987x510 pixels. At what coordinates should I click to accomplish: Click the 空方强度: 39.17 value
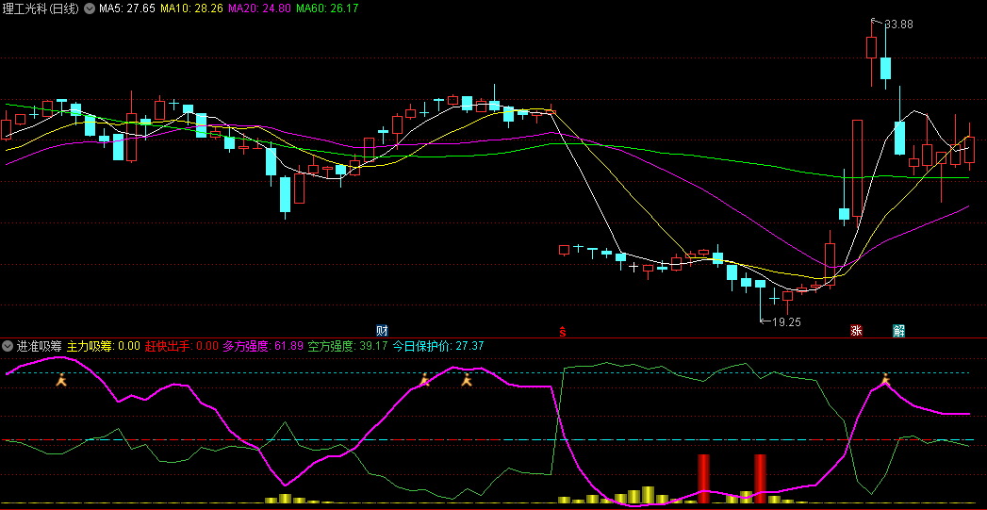(x=348, y=346)
